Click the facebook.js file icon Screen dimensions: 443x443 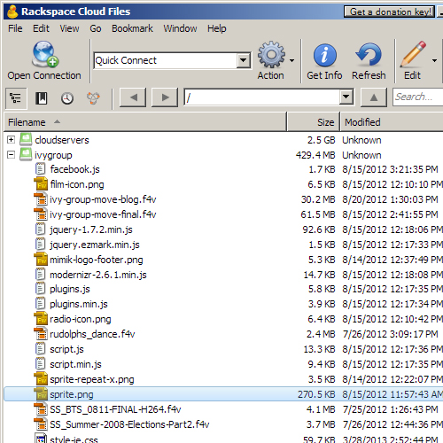pyautogui.click(x=40, y=169)
